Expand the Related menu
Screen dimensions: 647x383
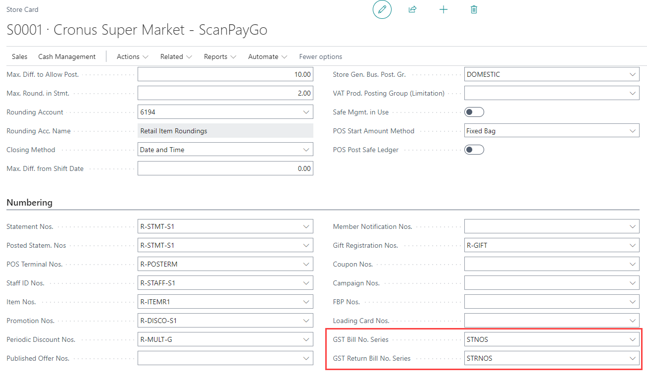coord(176,56)
